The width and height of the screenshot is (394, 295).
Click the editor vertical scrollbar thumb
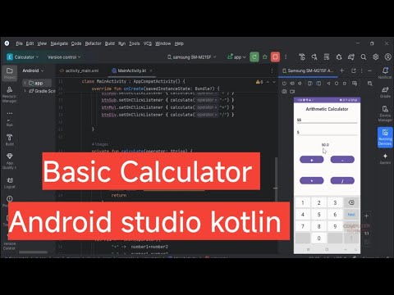point(276,179)
